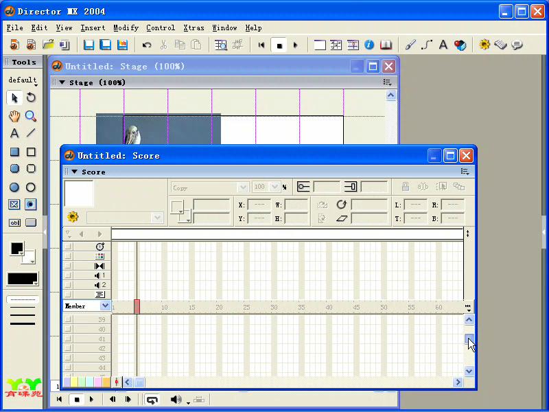The height and width of the screenshot is (412, 549).
Task: Click the pattern chip below color swatches
Action: pos(23,279)
